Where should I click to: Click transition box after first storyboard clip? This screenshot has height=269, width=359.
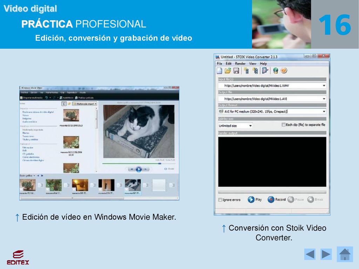[x=41, y=185]
